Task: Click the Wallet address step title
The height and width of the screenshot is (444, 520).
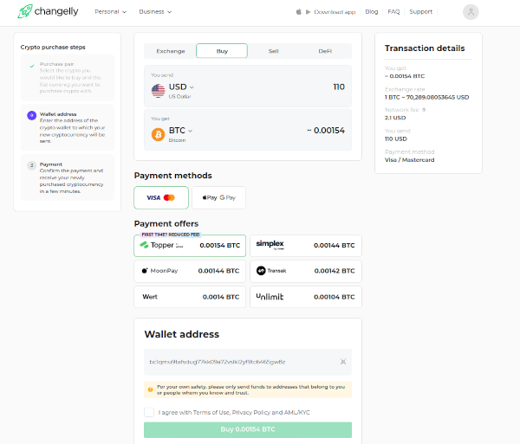Action: [58, 114]
